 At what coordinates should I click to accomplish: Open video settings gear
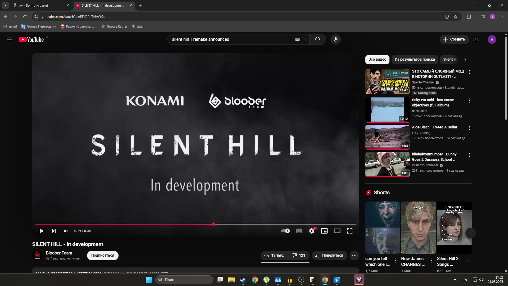pyautogui.click(x=312, y=231)
